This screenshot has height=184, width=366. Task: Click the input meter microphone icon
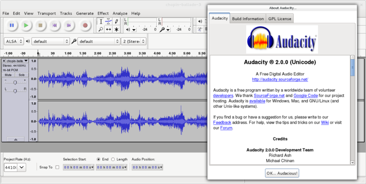[x=162, y=30]
